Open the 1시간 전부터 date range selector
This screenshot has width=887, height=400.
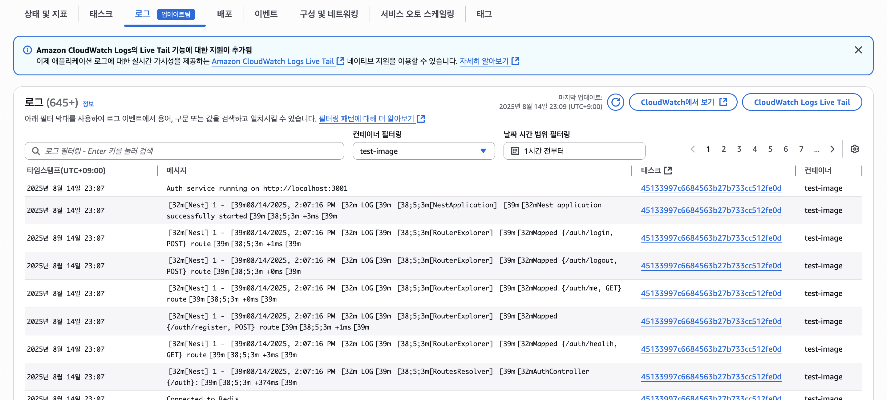574,151
